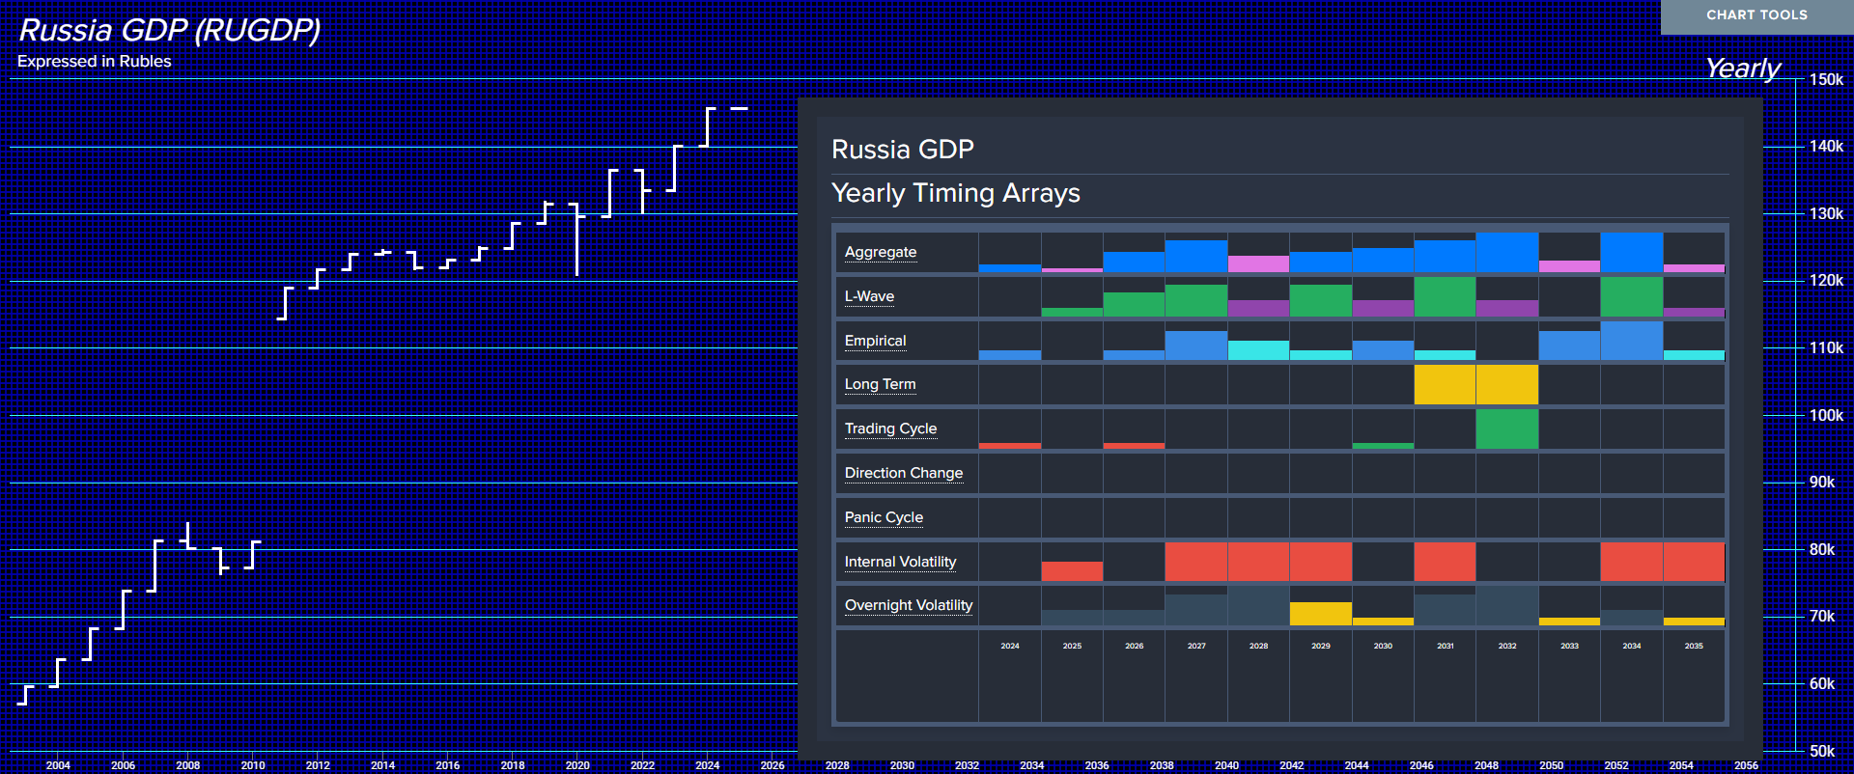Select the green Trading Cycle bar for 2032
Image resolution: width=1854 pixels, height=774 pixels.
tap(1506, 429)
